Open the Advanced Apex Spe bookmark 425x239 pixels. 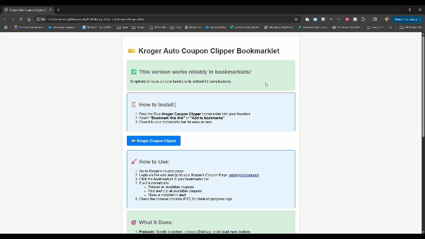tap(313, 28)
